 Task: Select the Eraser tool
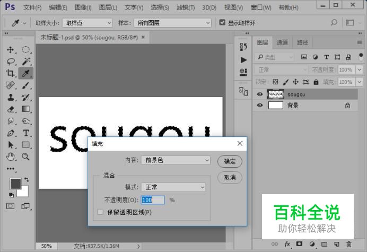(x=10, y=109)
